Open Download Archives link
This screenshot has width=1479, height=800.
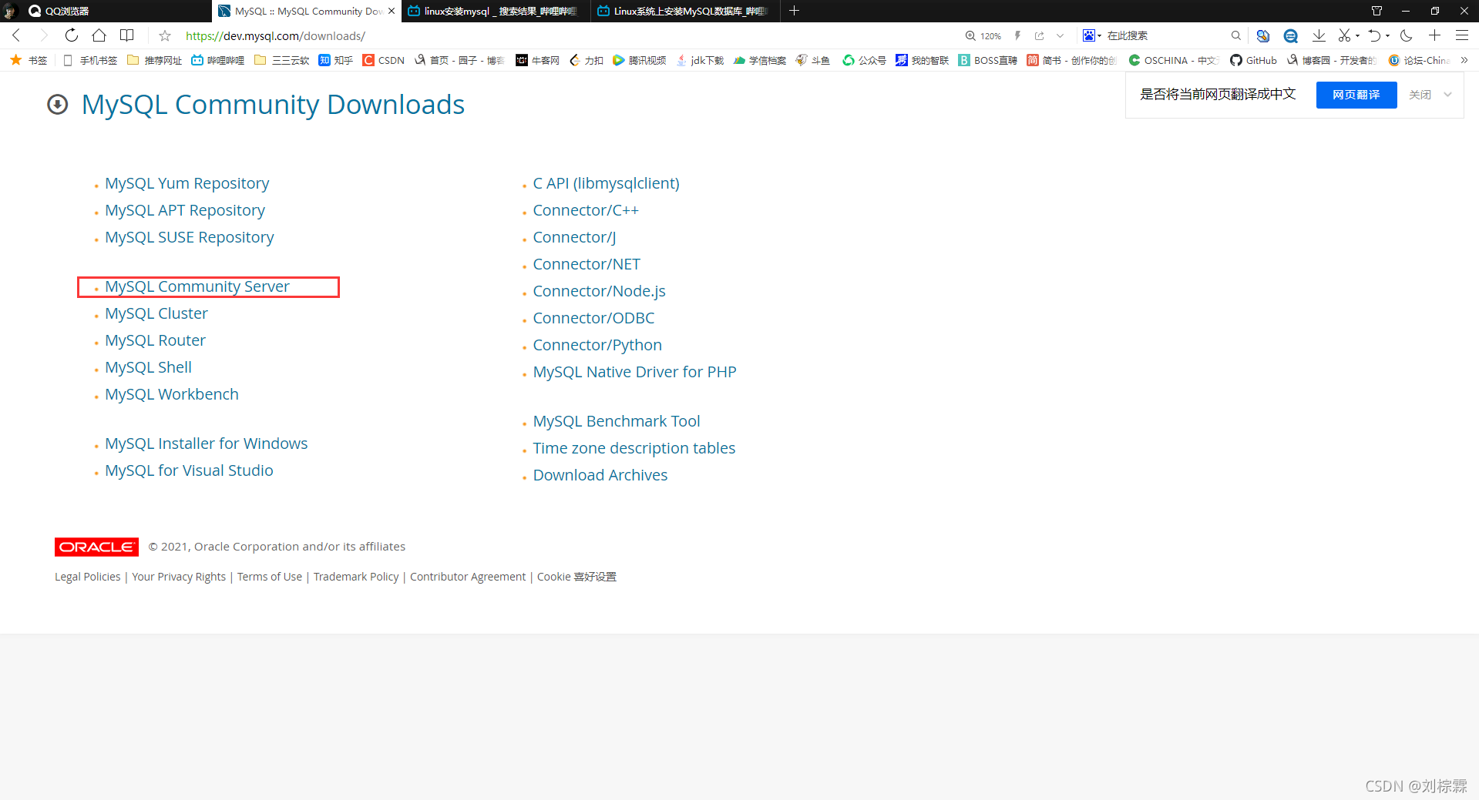(600, 475)
